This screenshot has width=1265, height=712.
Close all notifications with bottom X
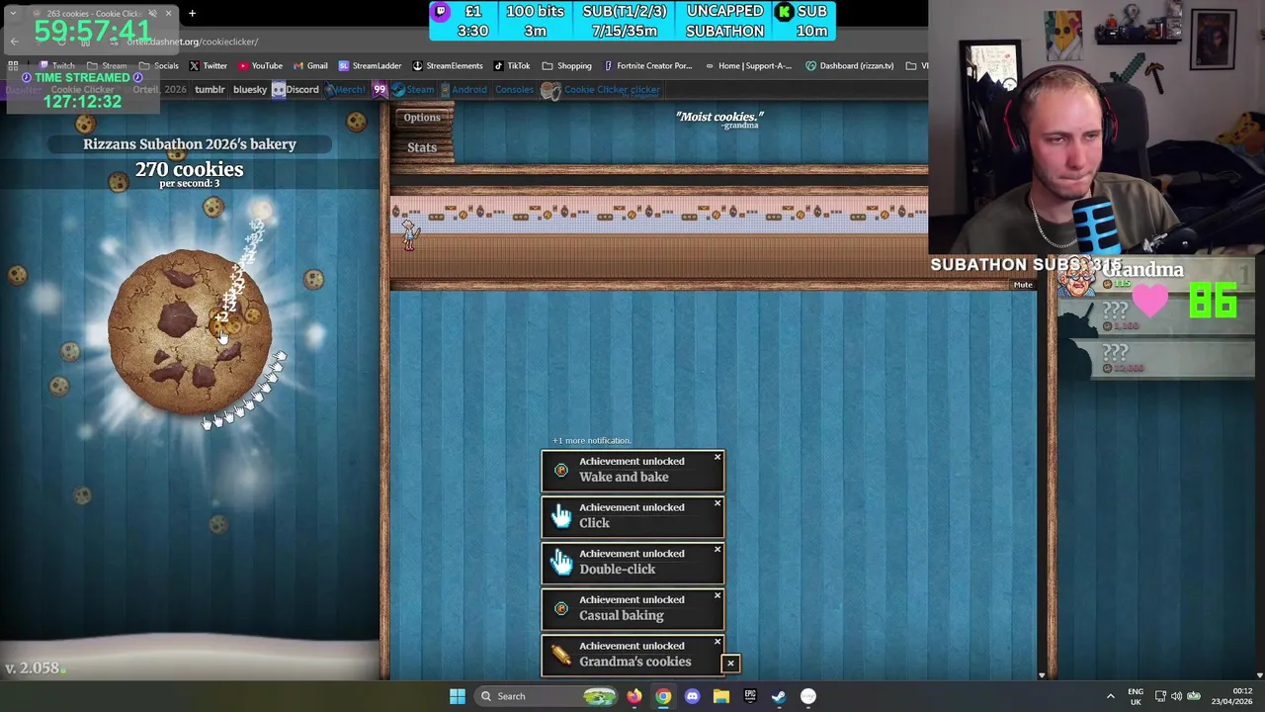click(x=730, y=664)
